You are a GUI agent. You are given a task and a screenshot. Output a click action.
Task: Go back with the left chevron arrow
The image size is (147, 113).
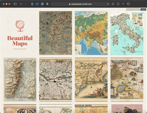[21, 4]
